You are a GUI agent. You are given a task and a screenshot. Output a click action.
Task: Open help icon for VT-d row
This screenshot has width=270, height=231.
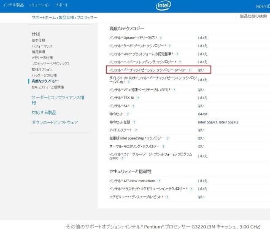pos(128,82)
